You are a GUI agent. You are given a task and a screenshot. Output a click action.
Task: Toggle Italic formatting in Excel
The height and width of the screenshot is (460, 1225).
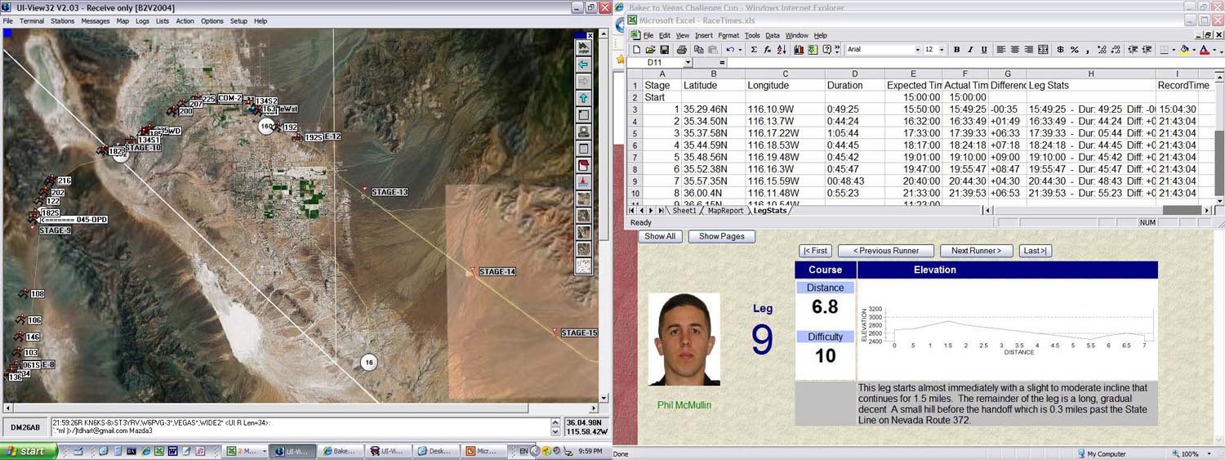tap(970, 50)
